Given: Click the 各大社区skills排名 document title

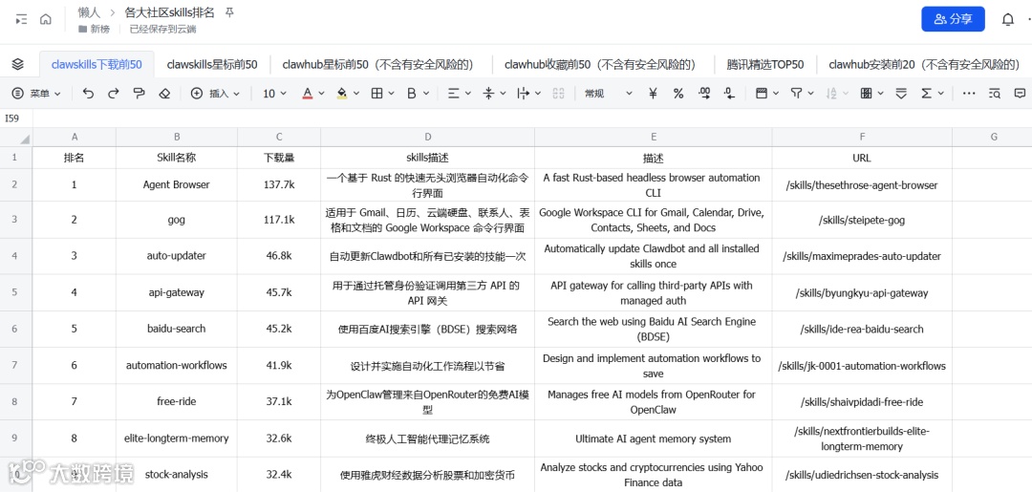Looking at the screenshot, I should pyautogui.click(x=170, y=12).
